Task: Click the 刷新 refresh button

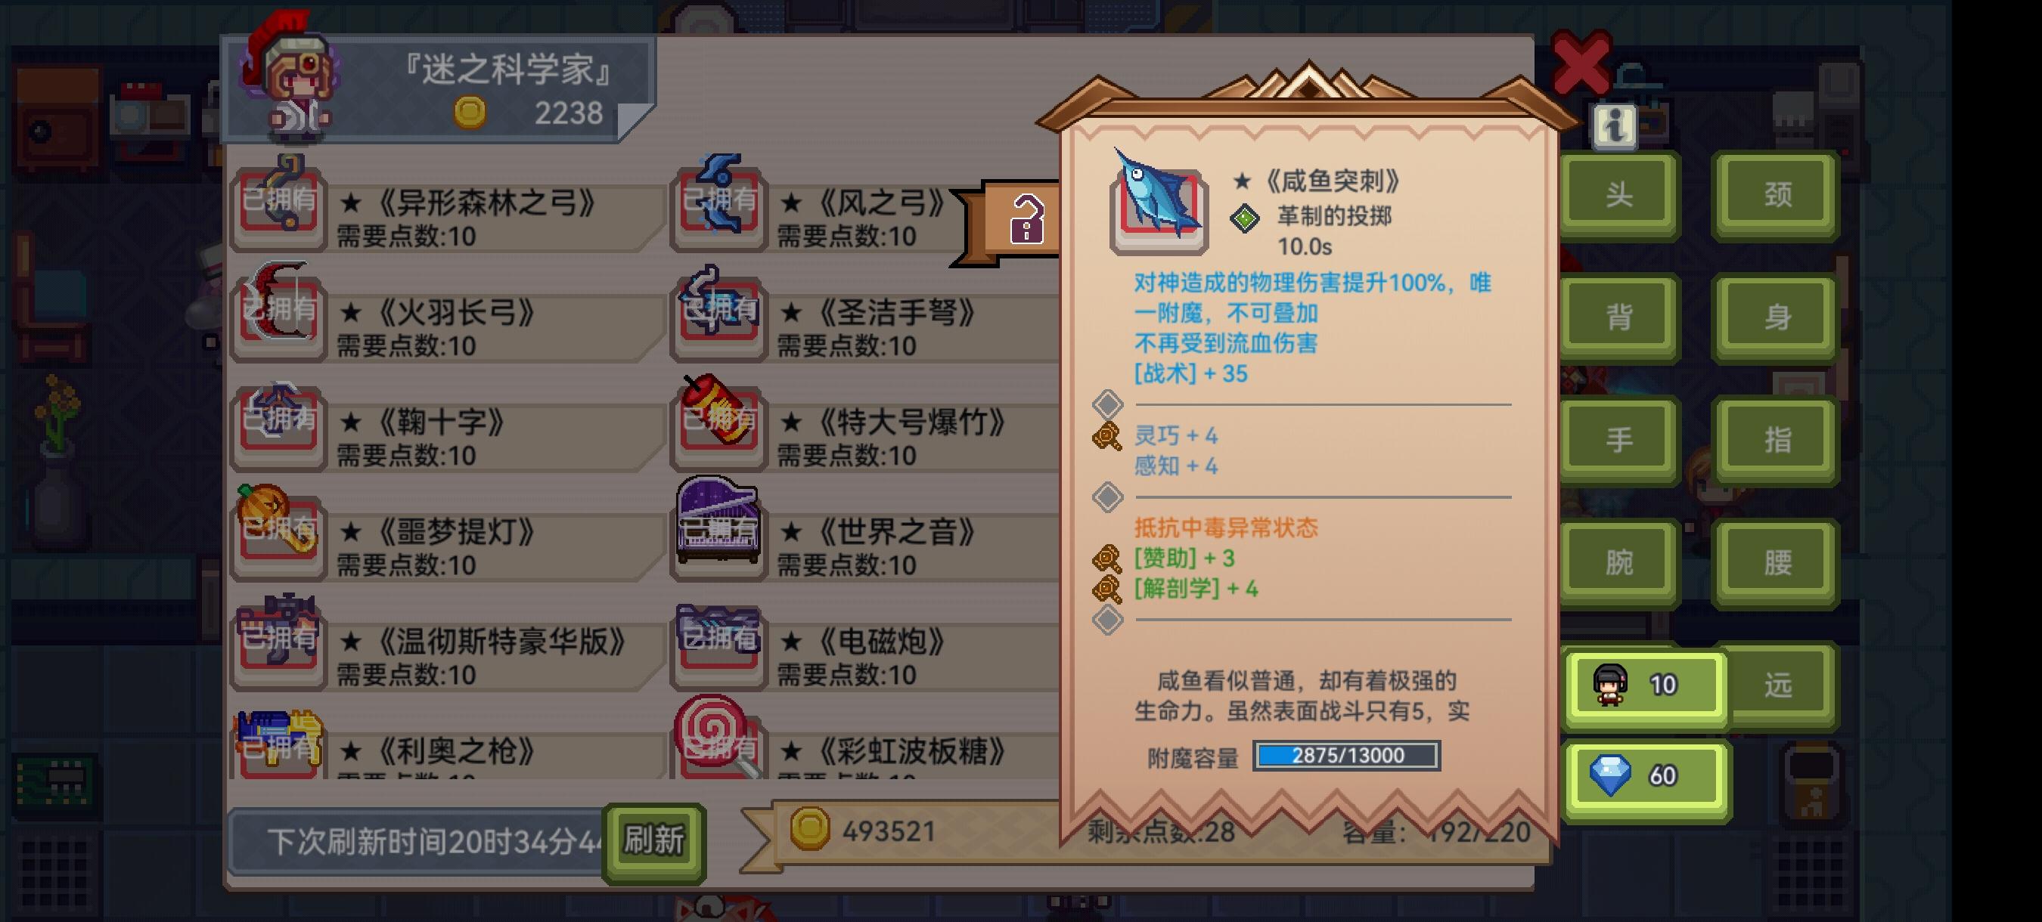Action: 654,840
